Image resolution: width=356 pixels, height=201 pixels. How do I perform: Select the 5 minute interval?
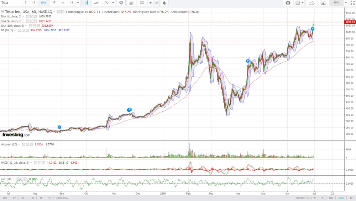(x=26, y=3)
